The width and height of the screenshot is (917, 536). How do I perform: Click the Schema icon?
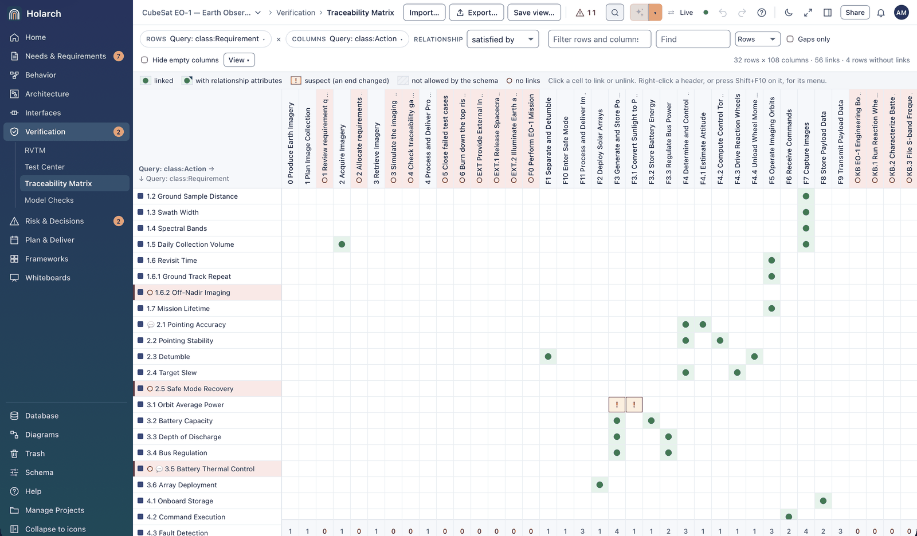coord(14,472)
